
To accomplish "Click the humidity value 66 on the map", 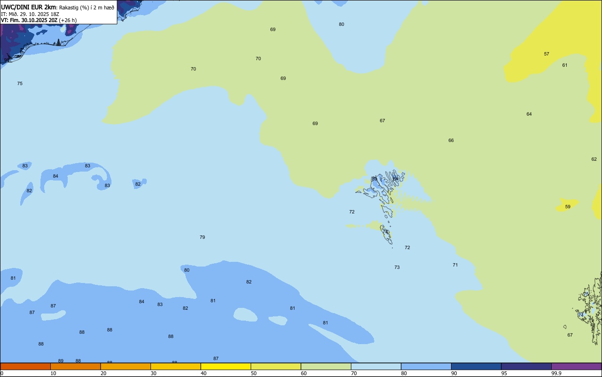I will [x=451, y=141].
